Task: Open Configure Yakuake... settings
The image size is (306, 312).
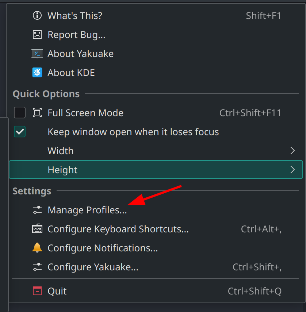Action: click(156, 267)
